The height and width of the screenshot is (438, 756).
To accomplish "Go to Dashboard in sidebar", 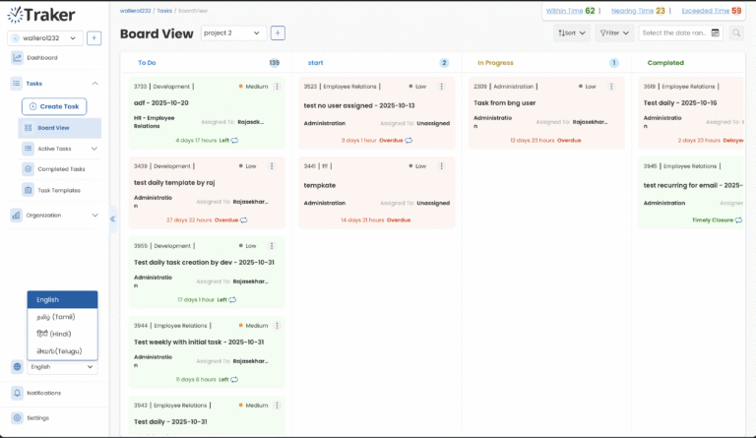I will [41, 58].
